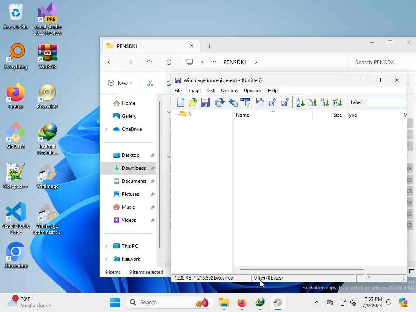The width and height of the screenshot is (416, 312).
Task: Open the Image menu in WinImage
Action: point(194,91)
